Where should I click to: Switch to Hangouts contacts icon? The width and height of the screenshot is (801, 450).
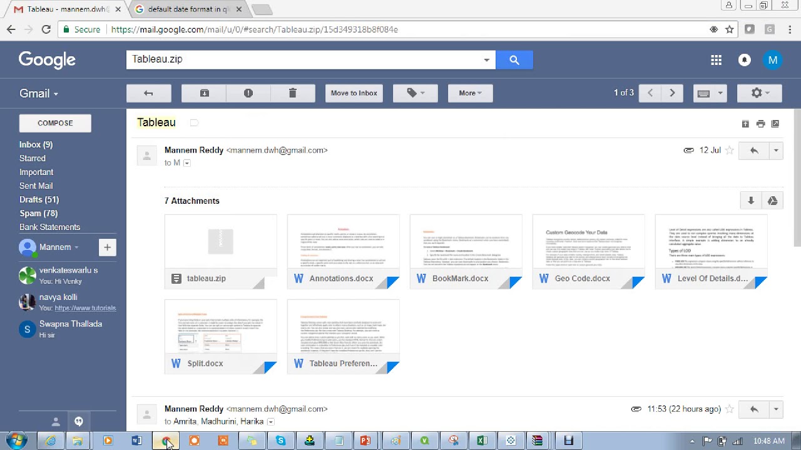[x=56, y=422]
